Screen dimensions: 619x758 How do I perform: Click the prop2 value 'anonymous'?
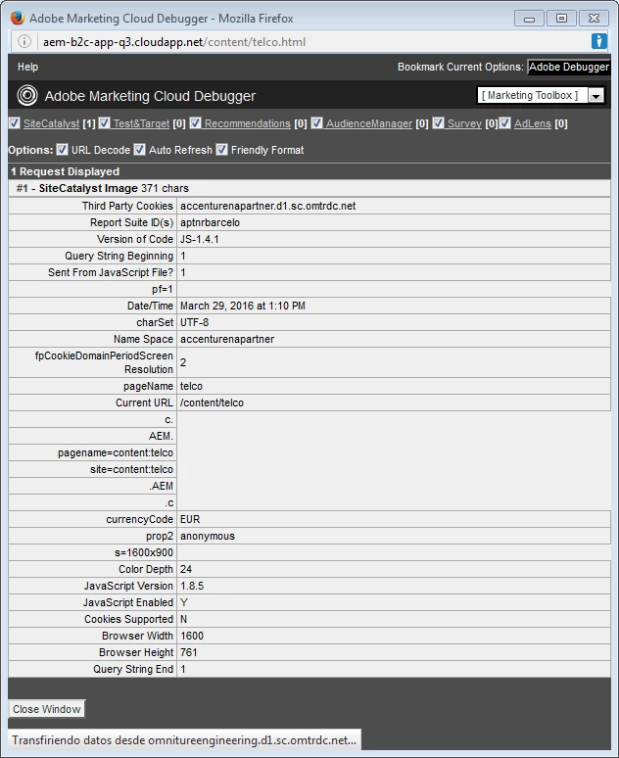[208, 536]
